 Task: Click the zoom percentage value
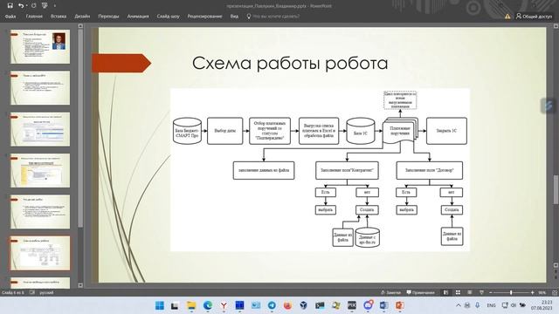click(542, 293)
